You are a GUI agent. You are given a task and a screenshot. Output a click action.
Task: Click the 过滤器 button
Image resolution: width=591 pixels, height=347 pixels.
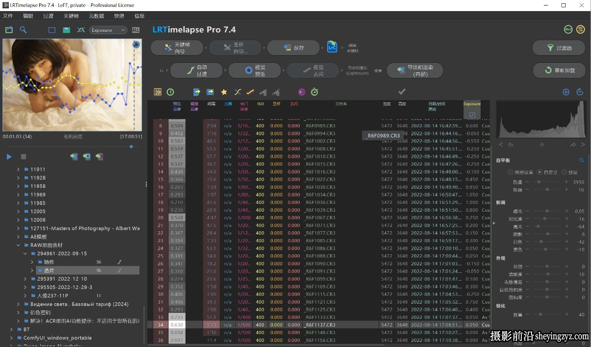(x=559, y=48)
